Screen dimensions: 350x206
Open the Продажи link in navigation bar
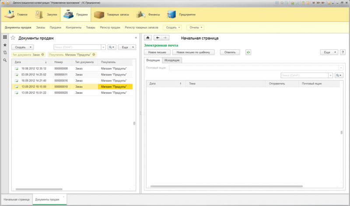coord(56,28)
